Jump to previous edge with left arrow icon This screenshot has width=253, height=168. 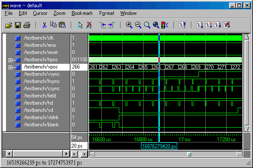103,25
